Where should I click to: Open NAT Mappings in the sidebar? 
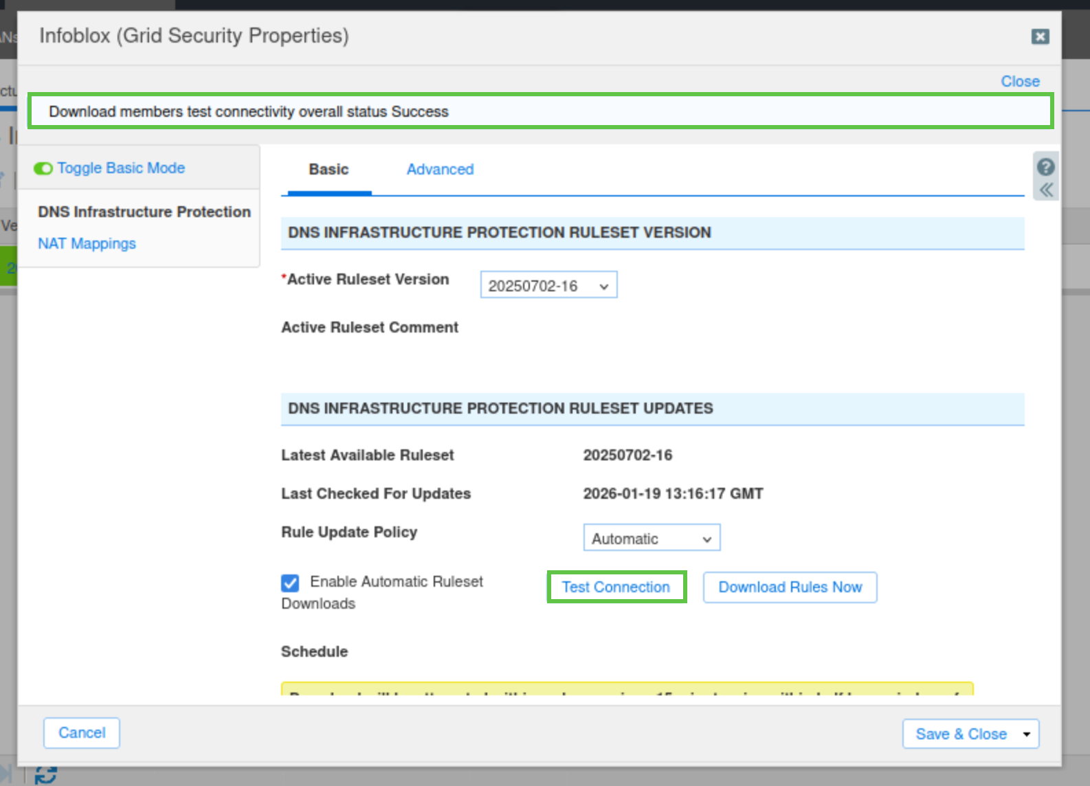click(87, 243)
